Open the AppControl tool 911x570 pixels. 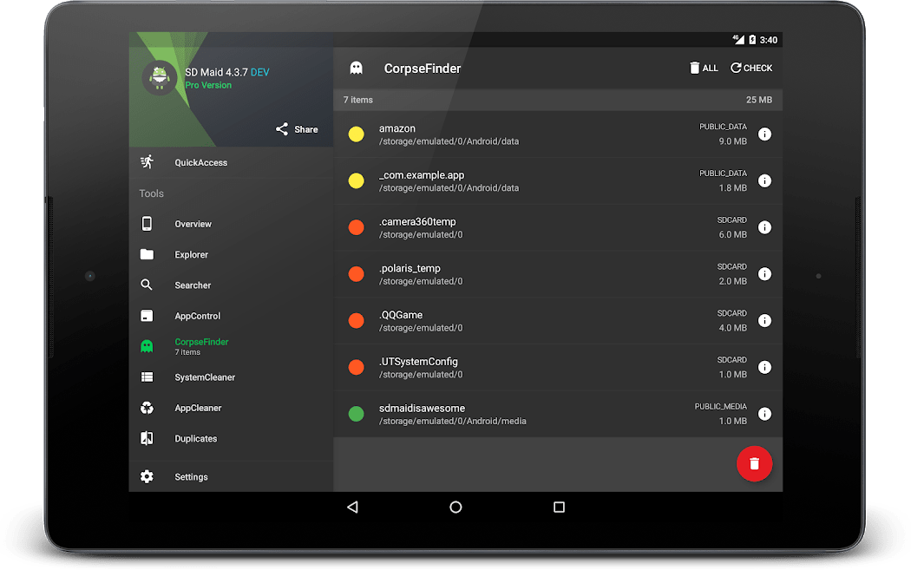[x=198, y=316]
